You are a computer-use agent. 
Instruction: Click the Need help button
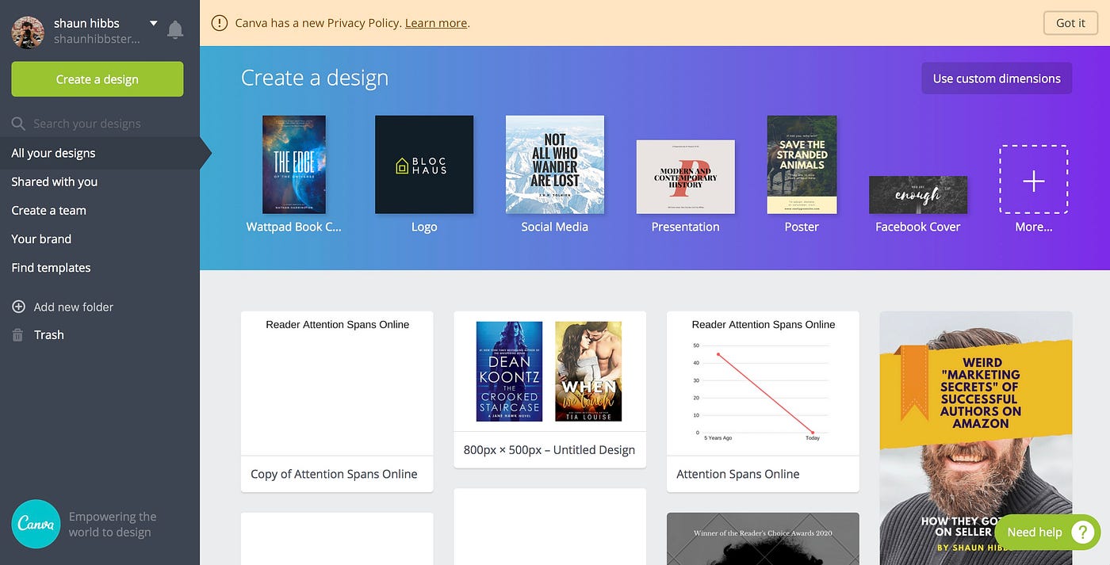click(1047, 532)
